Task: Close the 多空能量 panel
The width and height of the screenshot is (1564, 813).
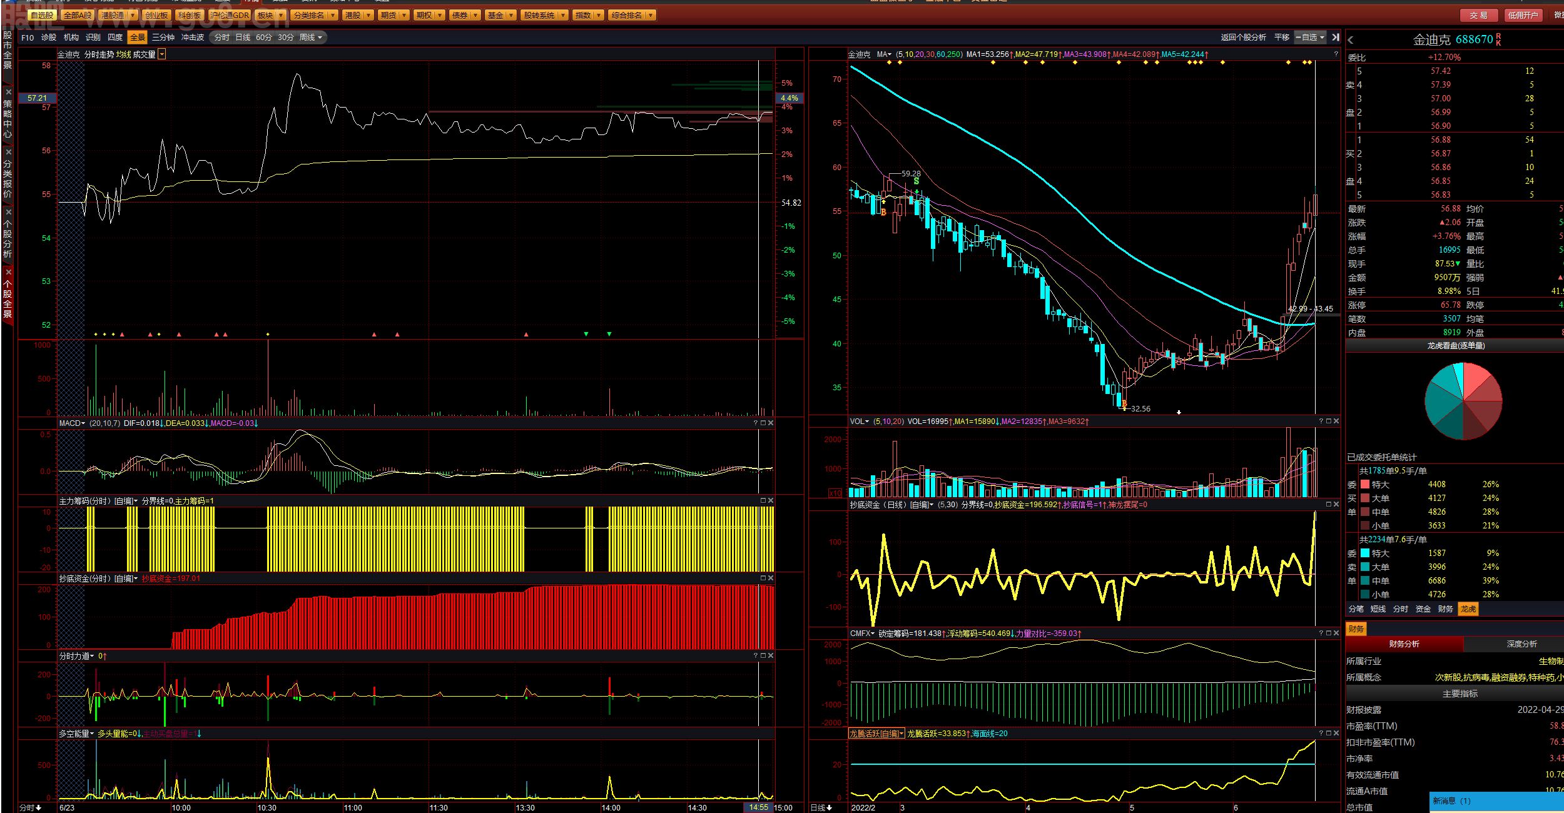Action: click(x=771, y=734)
